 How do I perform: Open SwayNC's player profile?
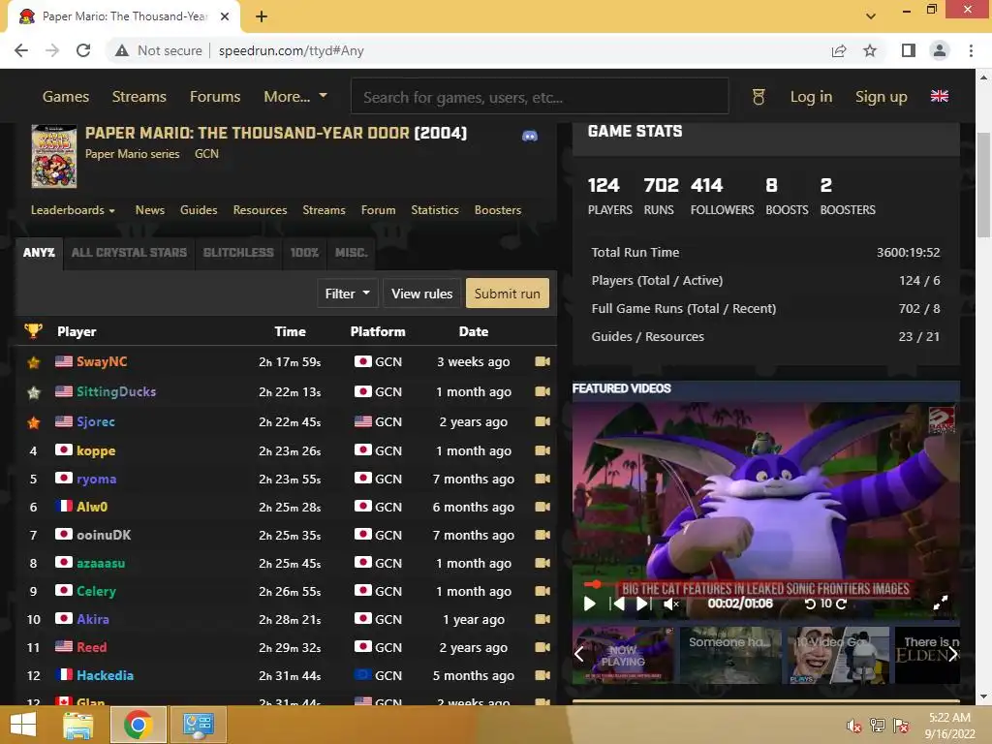pyautogui.click(x=102, y=361)
